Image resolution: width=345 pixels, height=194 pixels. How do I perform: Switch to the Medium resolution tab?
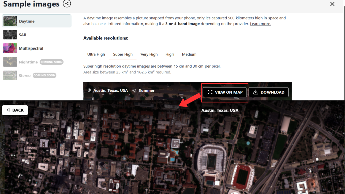coord(189,54)
